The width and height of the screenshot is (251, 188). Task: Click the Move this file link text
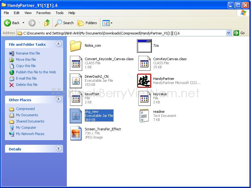pyautogui.click(x=26, y=60)
